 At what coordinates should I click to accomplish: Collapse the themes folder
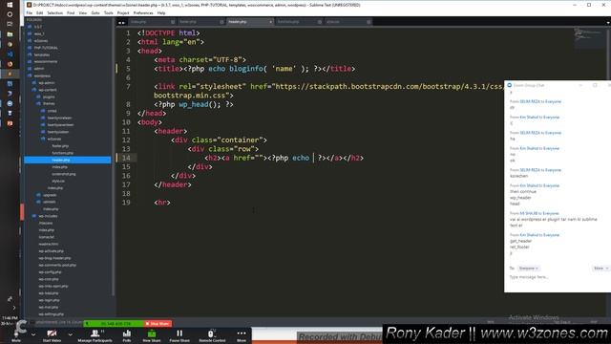[x=46, y=104]
